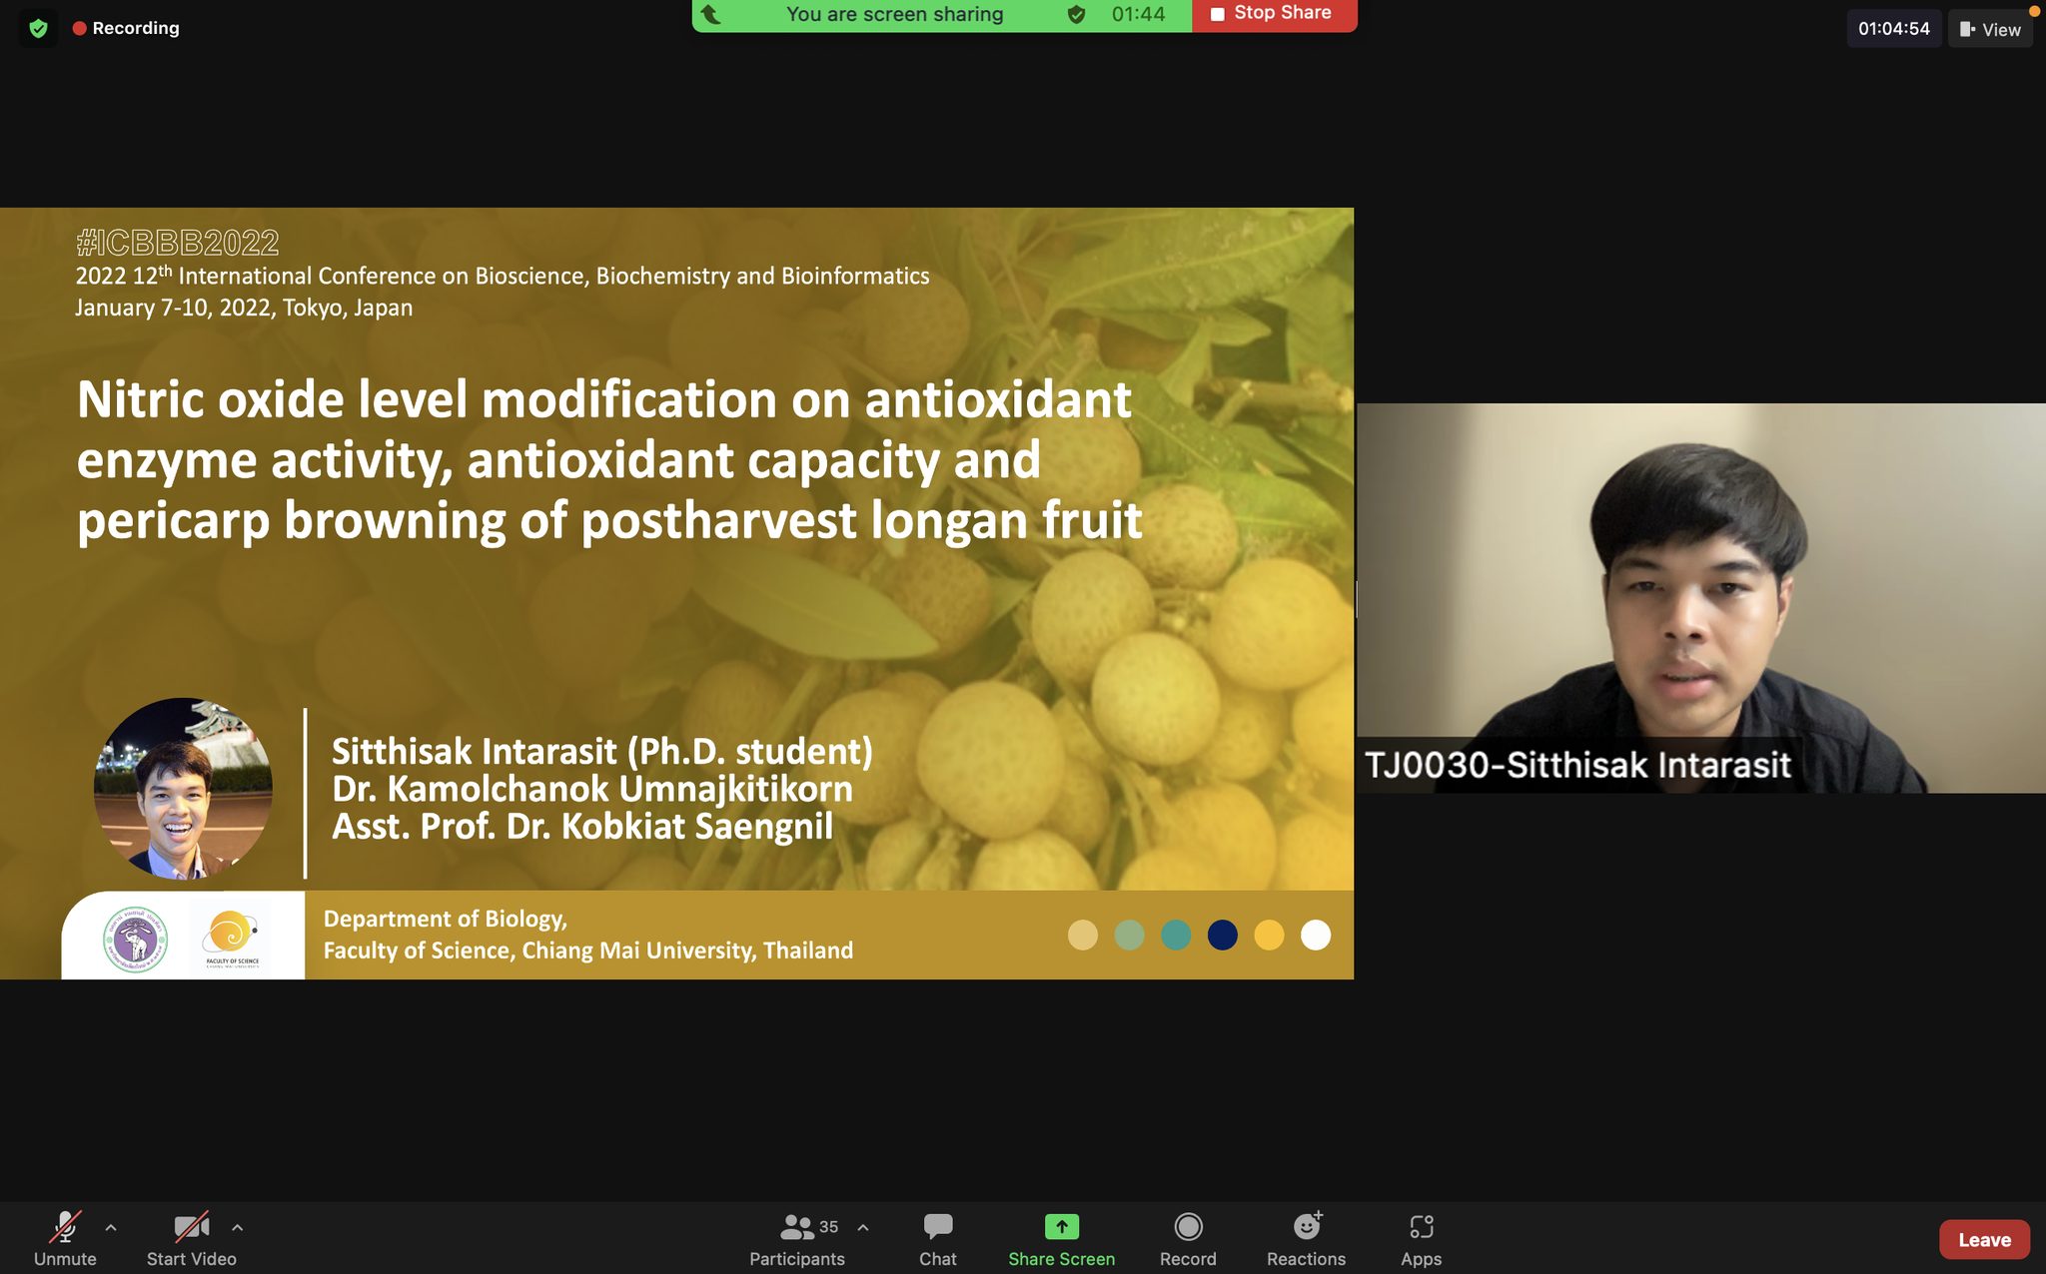Click the Record circle icon
2046x1274 pixels.
1188,1226
